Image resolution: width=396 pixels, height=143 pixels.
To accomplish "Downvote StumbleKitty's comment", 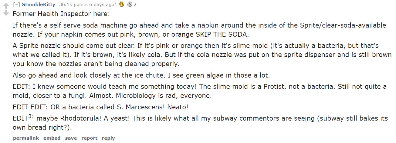I will click(x=6, y=14).
